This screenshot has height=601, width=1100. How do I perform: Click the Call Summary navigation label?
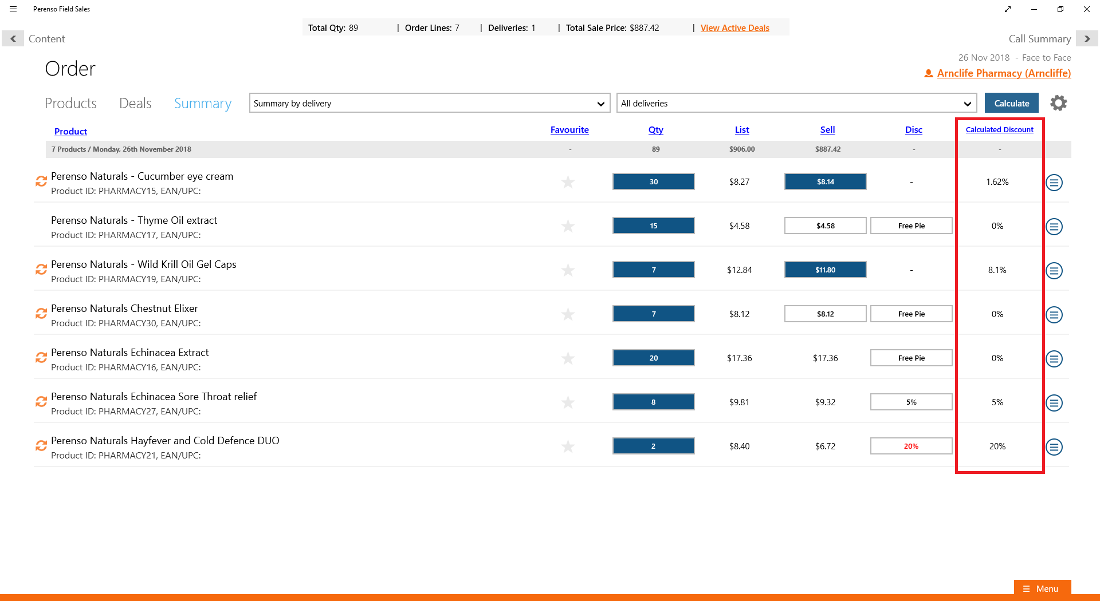point(1039,38)
